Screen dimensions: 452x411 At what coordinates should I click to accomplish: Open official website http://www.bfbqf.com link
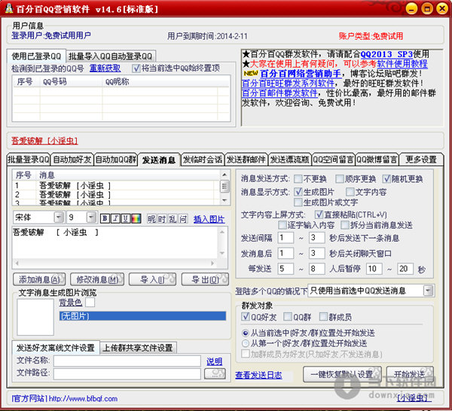tap(83, 399)
